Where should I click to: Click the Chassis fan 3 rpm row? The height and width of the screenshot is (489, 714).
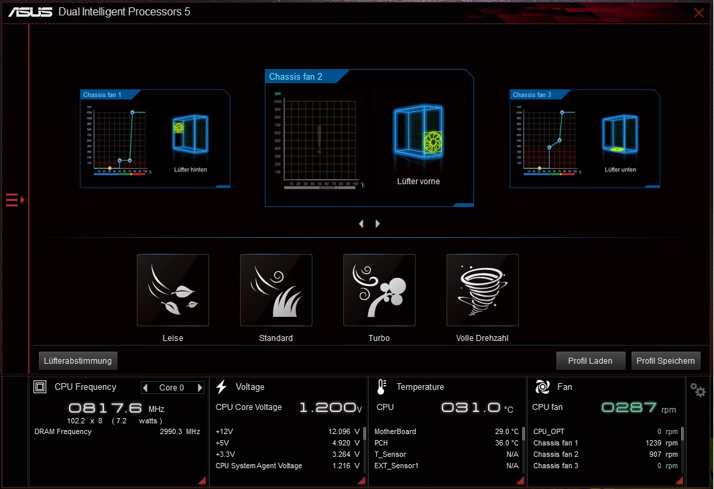coord(605,466)
